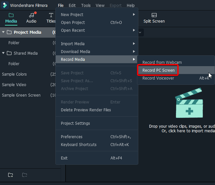Image resolution: width=215 pixels, height=185 pixels.
Task: Open Preferences menu entry
Action: click(97, 137)
